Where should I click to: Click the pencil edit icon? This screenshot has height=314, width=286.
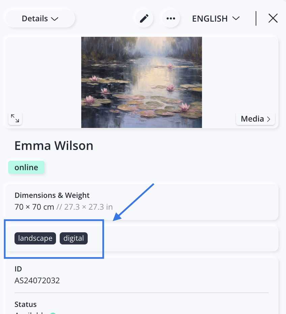tap(144, 19)
